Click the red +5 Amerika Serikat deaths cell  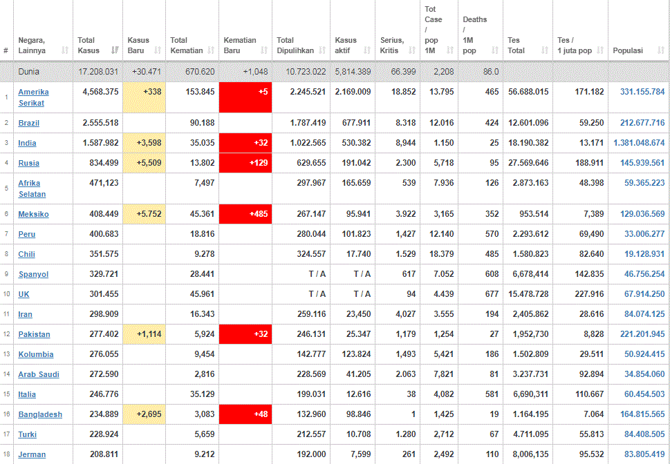coord(245,97)
